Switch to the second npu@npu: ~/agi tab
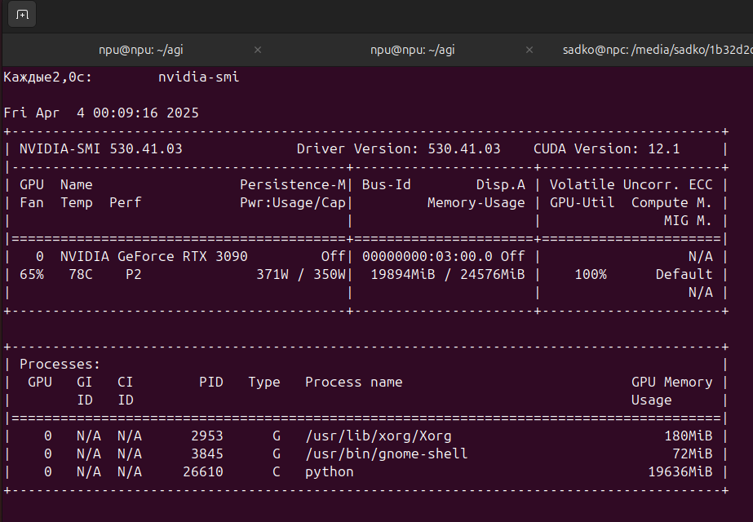This screenshot has width=753, height=522. (x=412, y=50)
